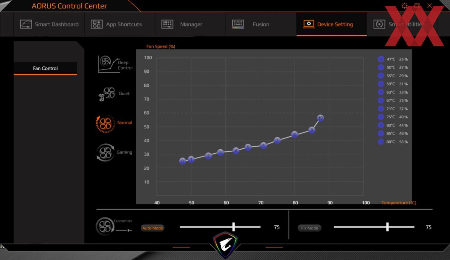Select curve point 9 on graph
450x260 pixels.
point(312,130)
